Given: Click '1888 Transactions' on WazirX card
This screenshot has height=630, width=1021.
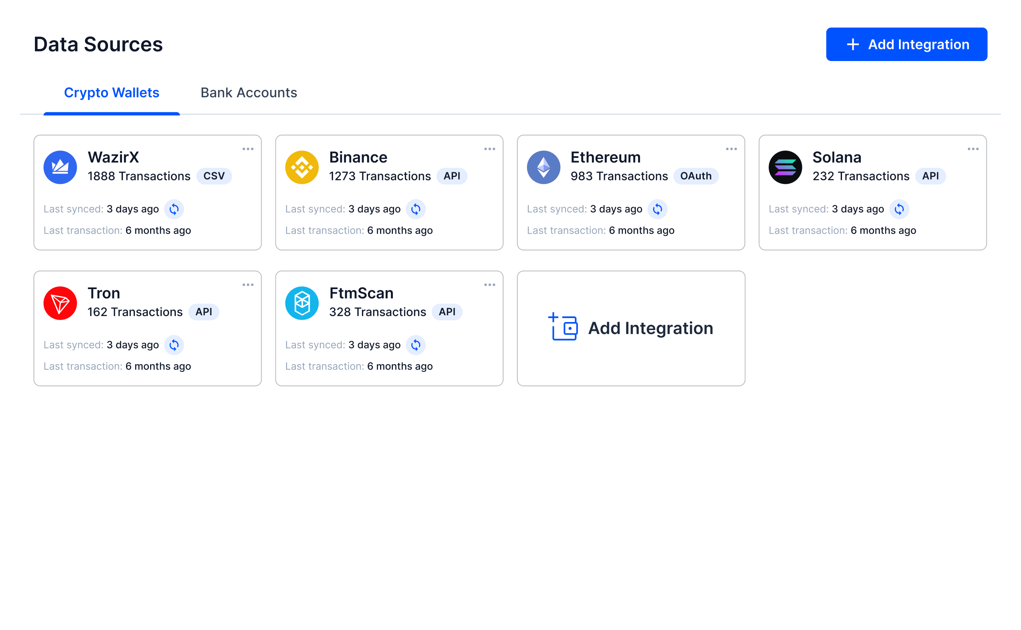Looking at the screenshot, I should (139, 176).
